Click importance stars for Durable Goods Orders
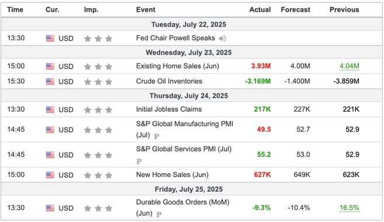384x222 pixels. [x=98, y=209]
